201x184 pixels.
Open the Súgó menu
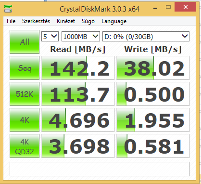point(88,21)
